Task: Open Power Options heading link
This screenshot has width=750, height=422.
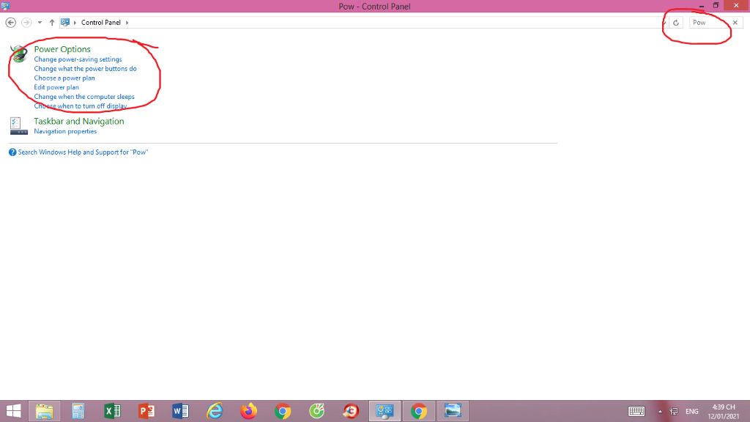Action: click(x=62, y=49)
